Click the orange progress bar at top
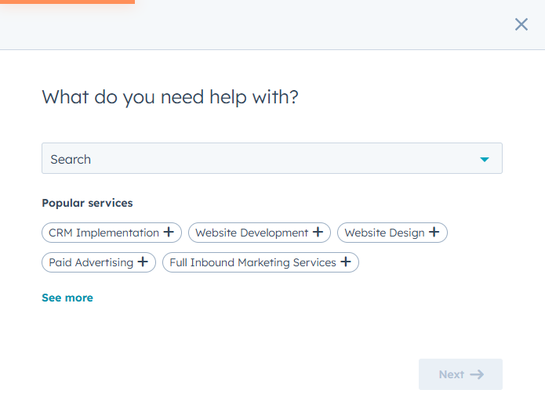 [x=67, y=2]
